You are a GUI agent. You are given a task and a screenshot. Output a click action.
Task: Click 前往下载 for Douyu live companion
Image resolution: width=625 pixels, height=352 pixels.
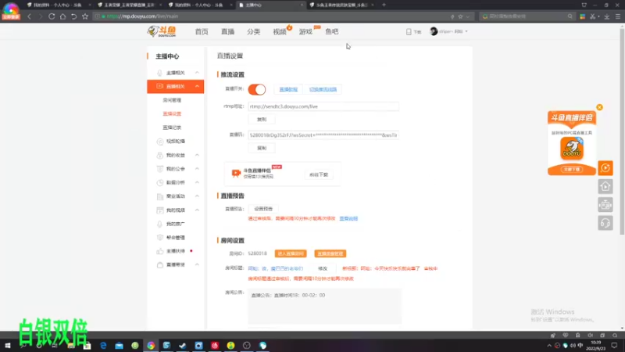pyautogui.click(x=319, y=174)
